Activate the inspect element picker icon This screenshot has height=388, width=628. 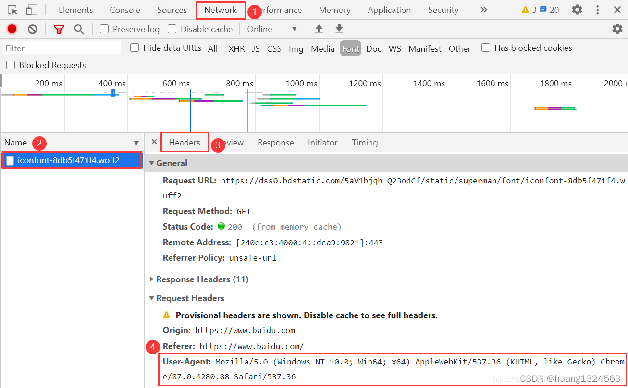tap(12, 10)
